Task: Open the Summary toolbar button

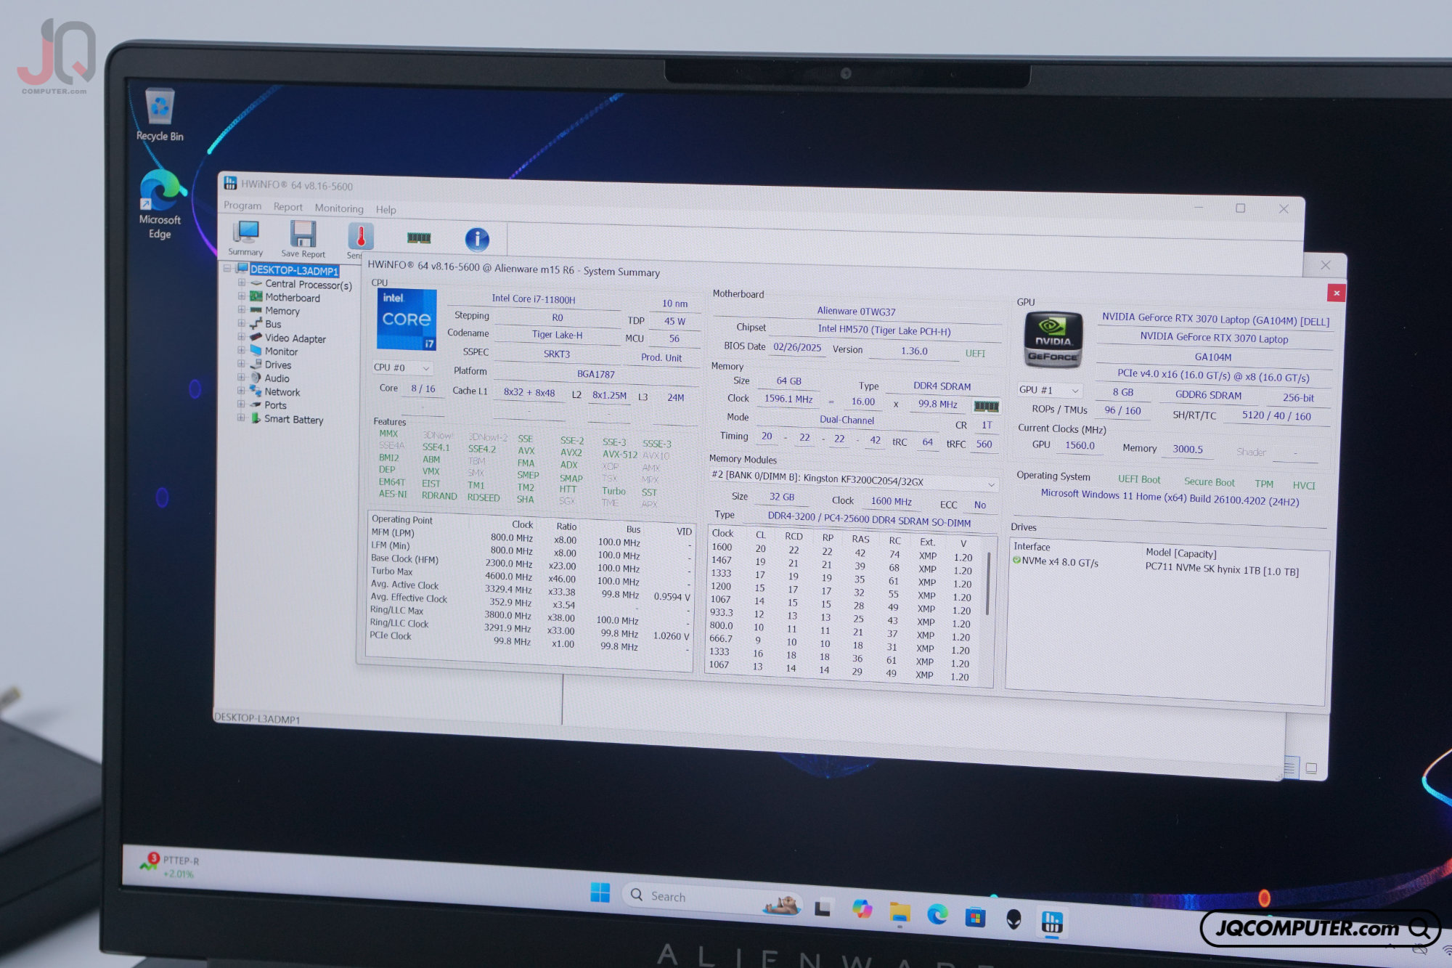Action: (x=246, y=239)
